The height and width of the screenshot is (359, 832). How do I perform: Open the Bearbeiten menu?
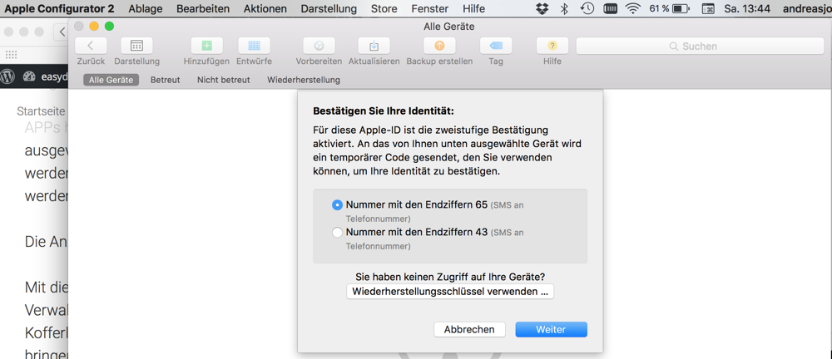203,8
